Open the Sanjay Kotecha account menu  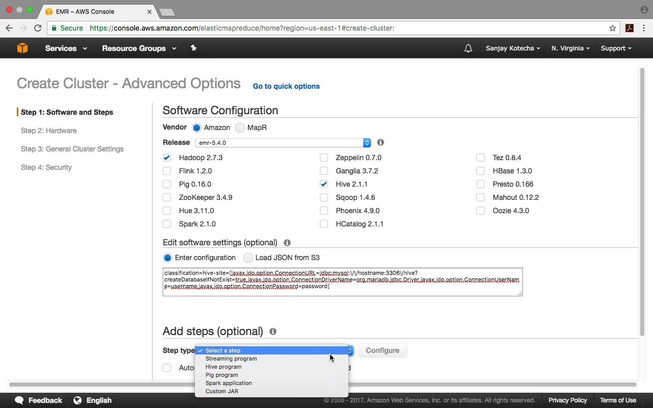[x=513, y=48]
